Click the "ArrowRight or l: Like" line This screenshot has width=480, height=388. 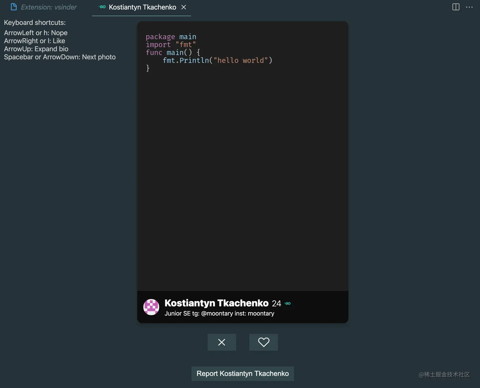tap(35, 41)
